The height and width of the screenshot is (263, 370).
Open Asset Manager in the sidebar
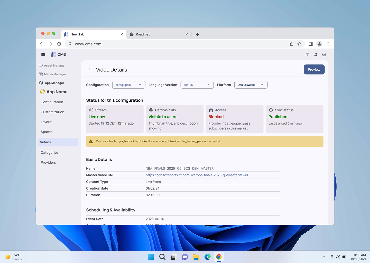click(52, 65)
